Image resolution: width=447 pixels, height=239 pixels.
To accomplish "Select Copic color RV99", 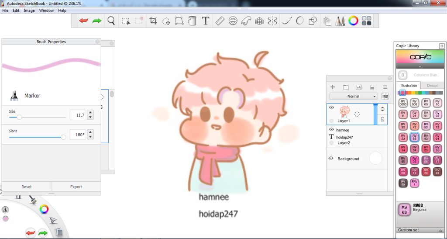I will (403, 183).
